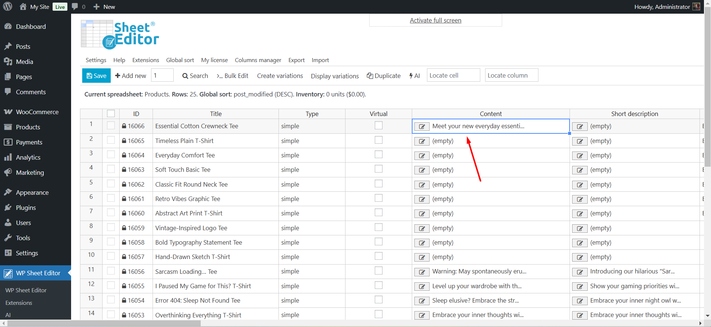
Task: Open the Extensions submenu link
Action: coord(19,303)
